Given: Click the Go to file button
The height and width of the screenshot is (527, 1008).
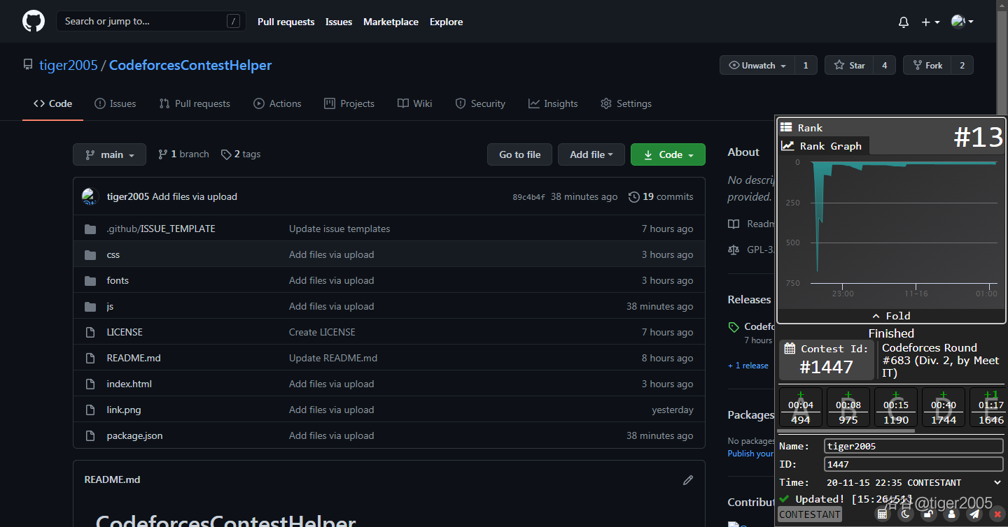Looking at the screenshot, I should click(x=519, y=154).
